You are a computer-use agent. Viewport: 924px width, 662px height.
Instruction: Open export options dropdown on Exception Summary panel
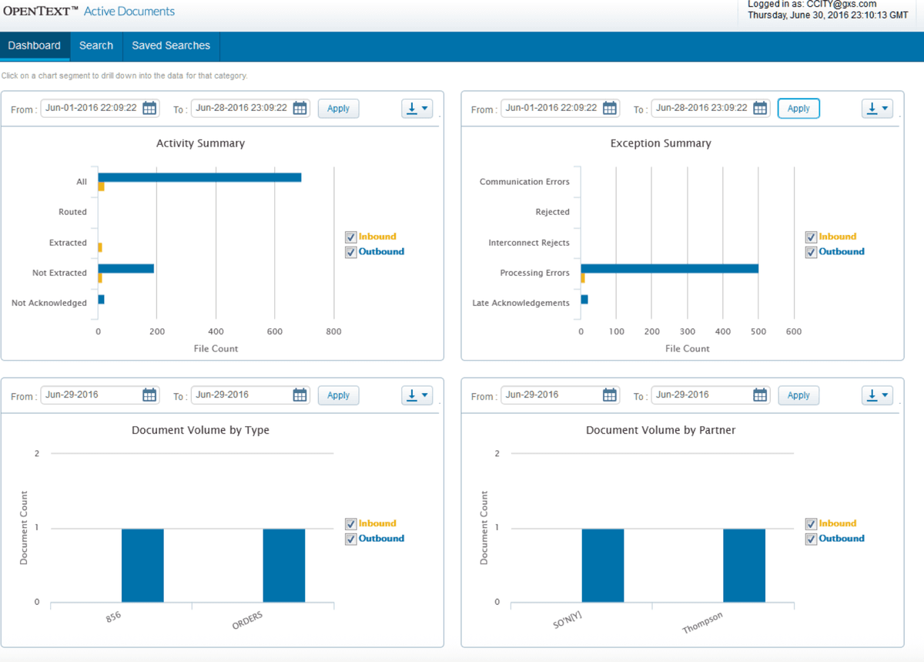[x=885, y=108]
